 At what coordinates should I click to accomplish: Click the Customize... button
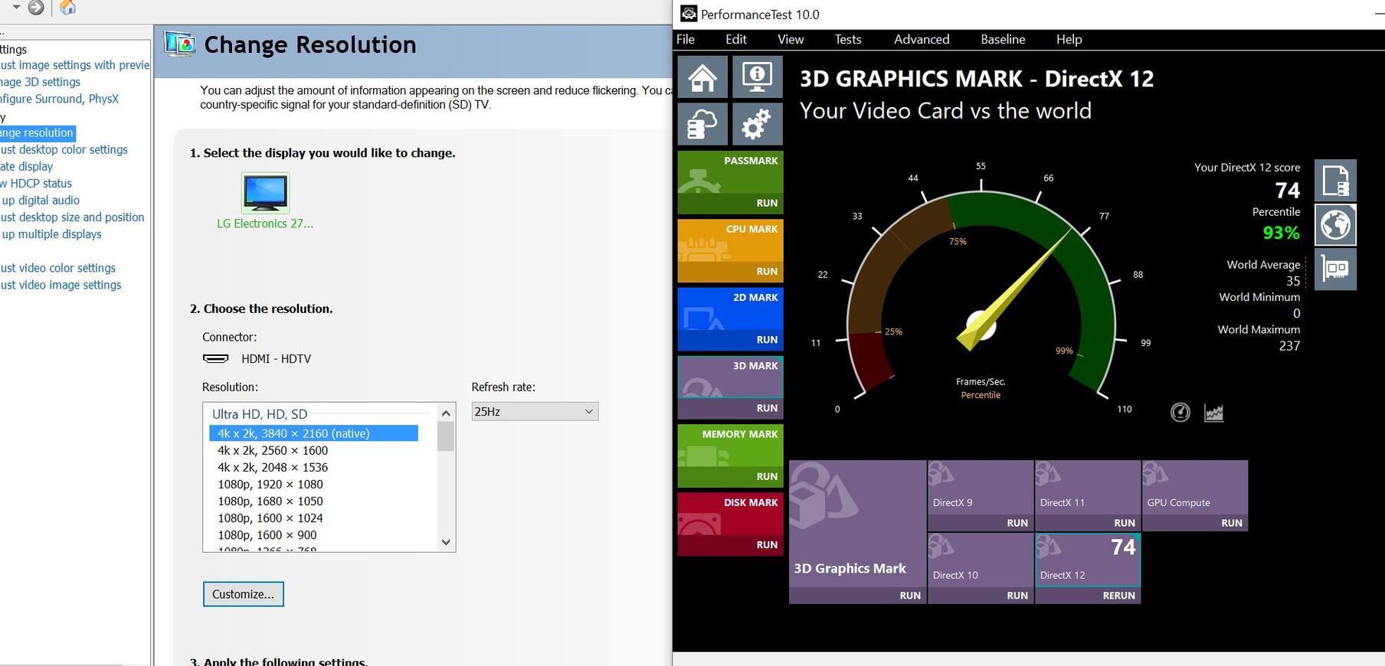tap(243, 594)
